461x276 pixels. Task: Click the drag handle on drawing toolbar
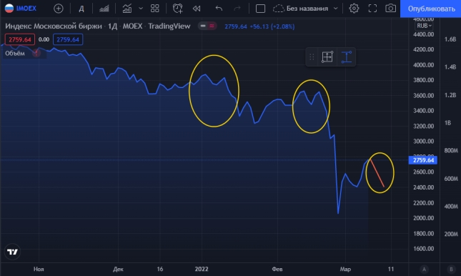(312, 56)
